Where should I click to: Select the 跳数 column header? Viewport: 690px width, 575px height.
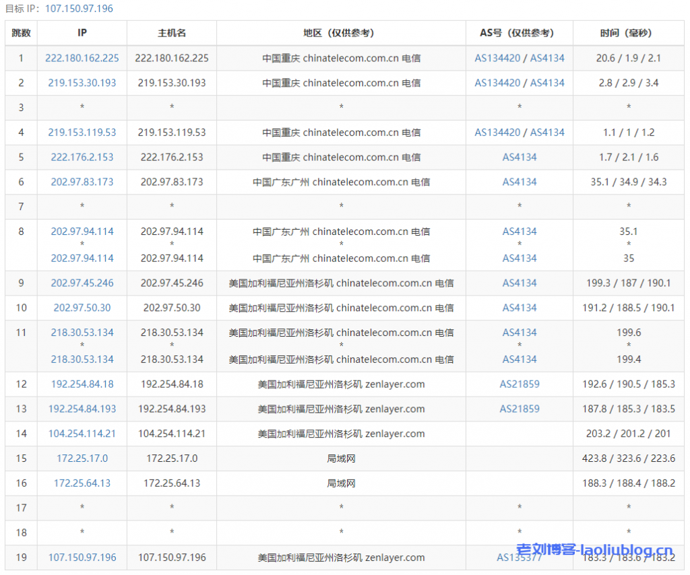pos(21,33)
